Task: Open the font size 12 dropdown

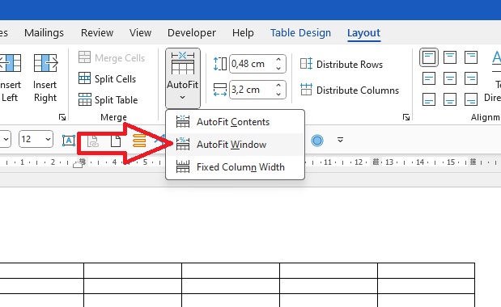Action: pyautogui.click(x=48, y=139)
